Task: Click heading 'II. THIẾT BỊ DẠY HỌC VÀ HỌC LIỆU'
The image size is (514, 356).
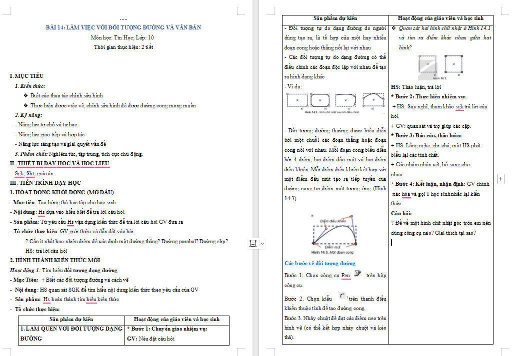Action: coord(59,163)
